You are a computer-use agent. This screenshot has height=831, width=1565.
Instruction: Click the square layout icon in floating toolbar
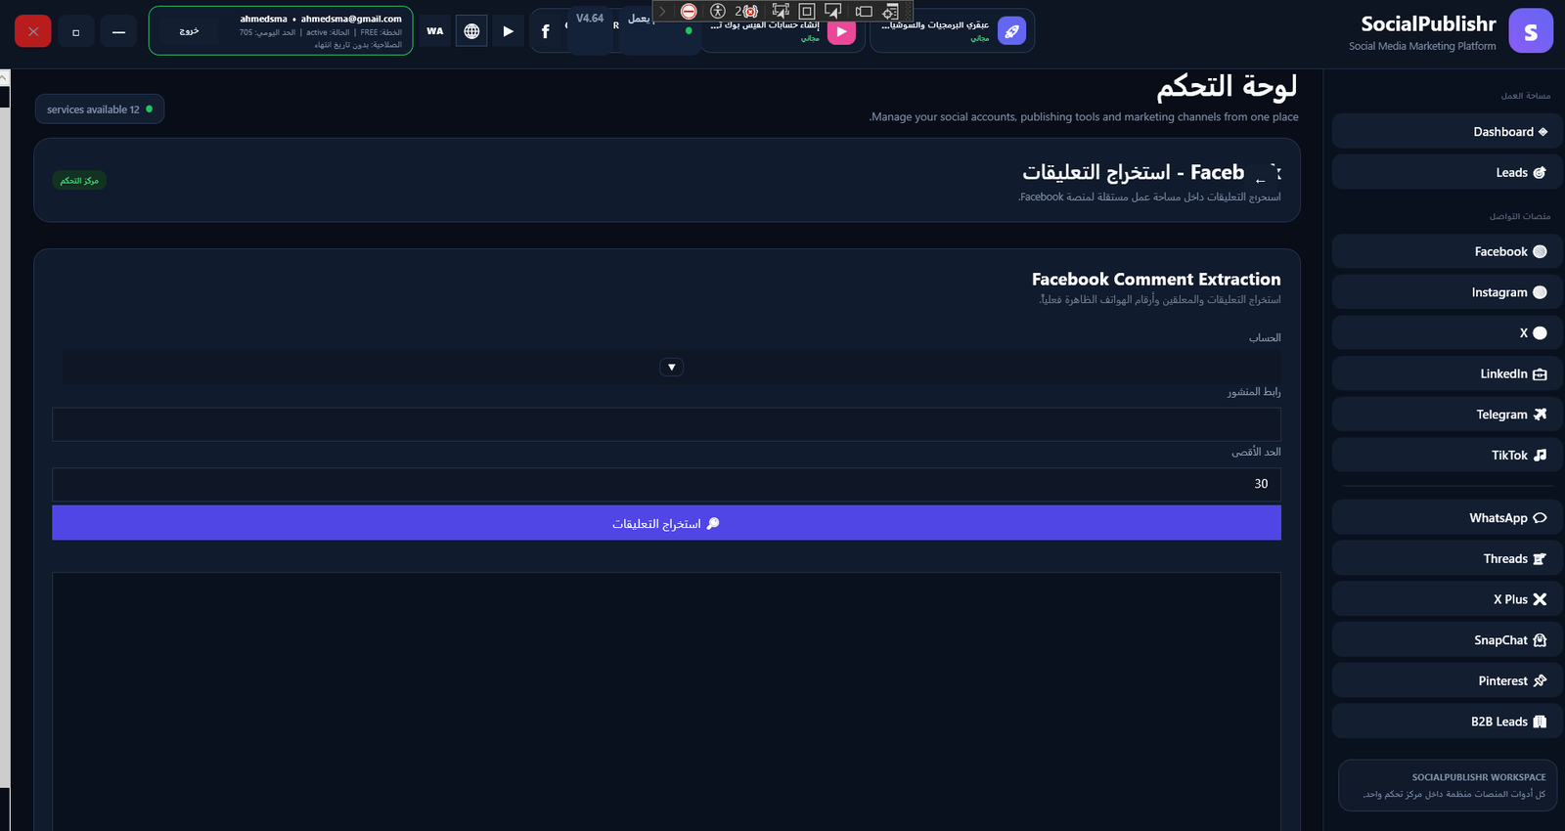coord(807,12)
